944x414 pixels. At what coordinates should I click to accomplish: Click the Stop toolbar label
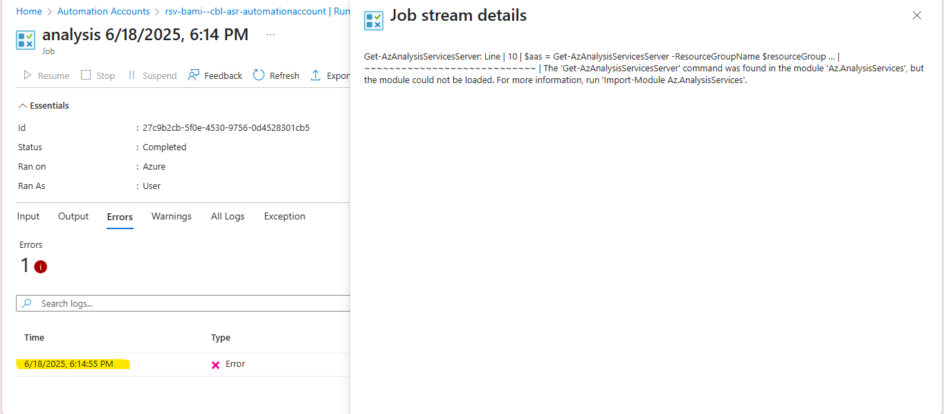pos(106,75)
